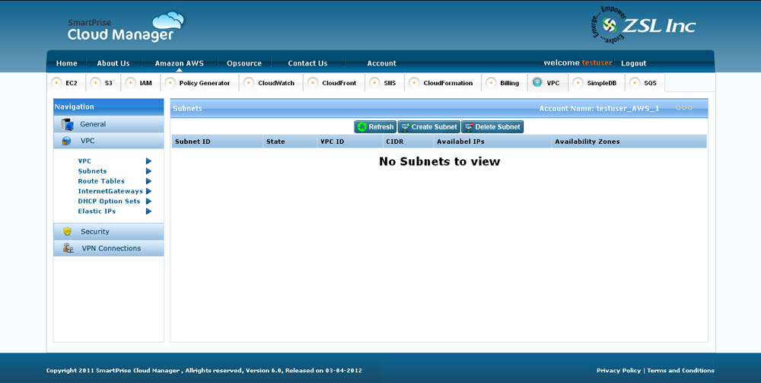Click the SimpleDB tab's round icon
761x383 pixels.
(578, 83)
